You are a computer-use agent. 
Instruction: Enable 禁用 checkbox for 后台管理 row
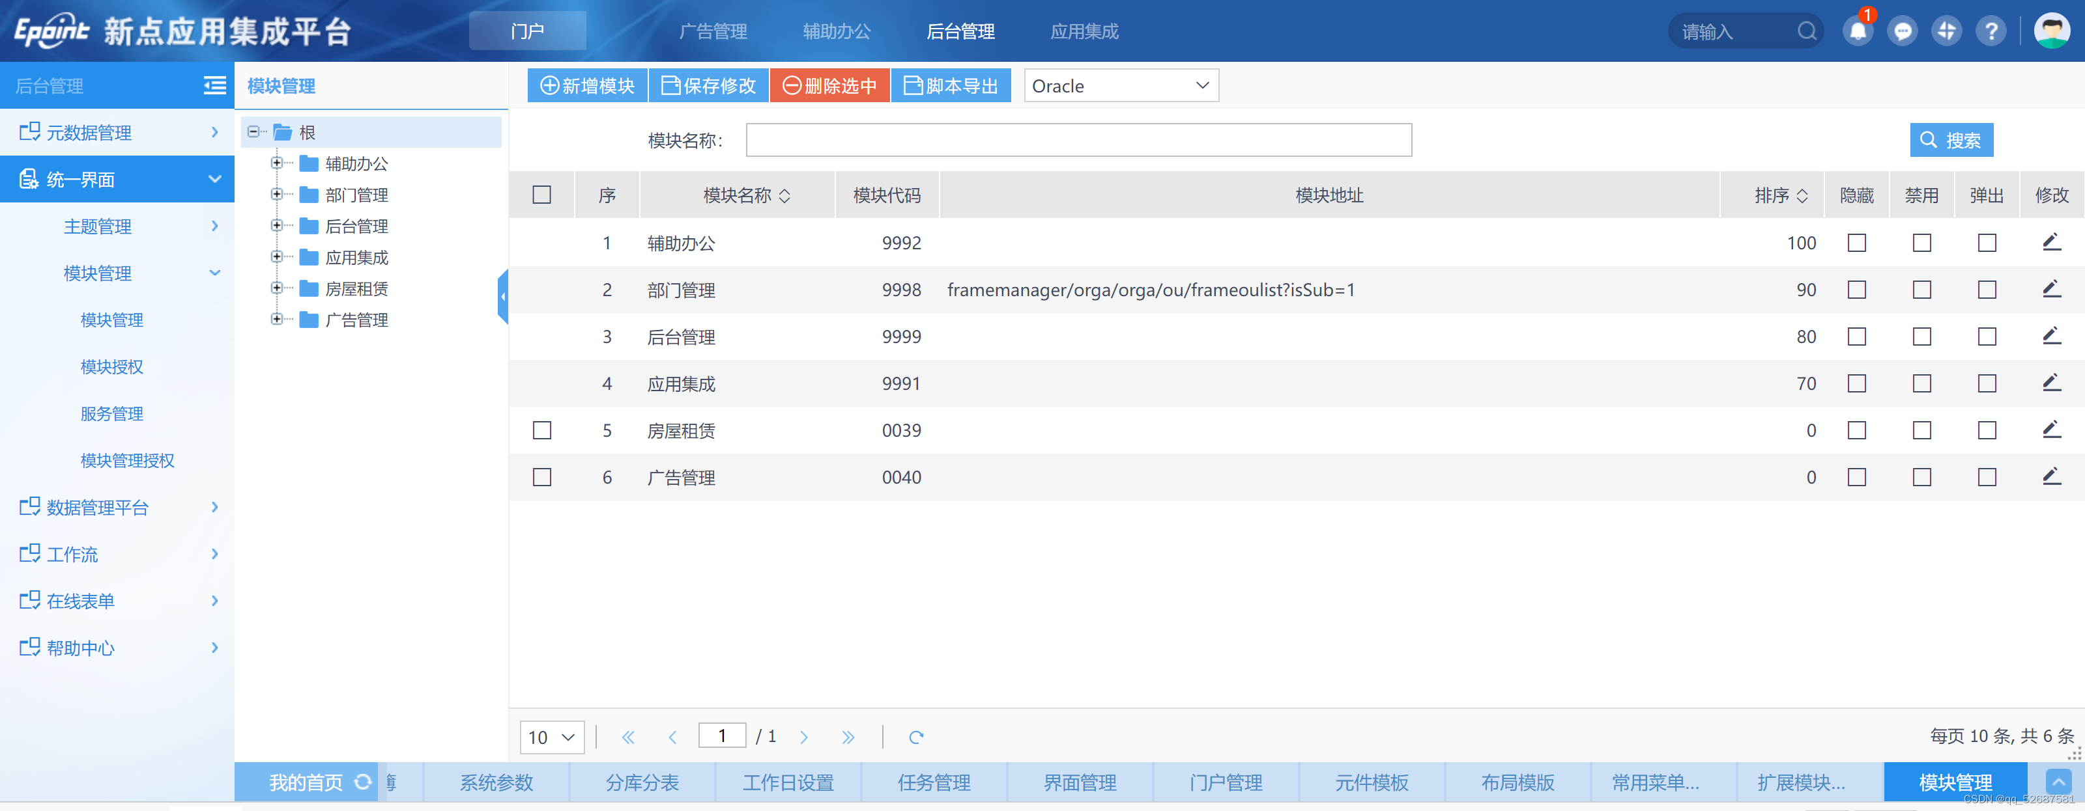(1921, 337)
